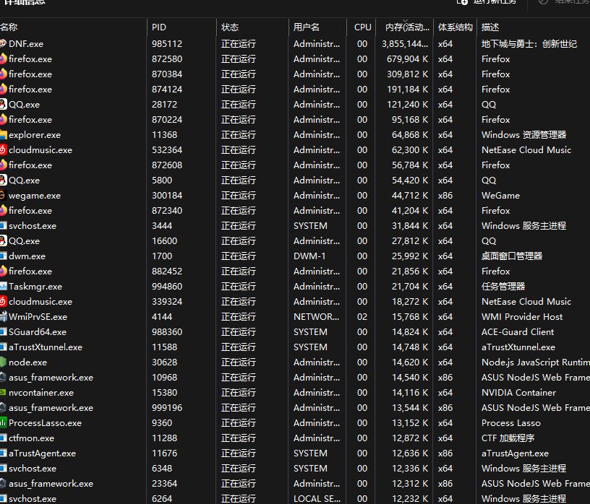Click PID cell 985112

coord(167,43)
